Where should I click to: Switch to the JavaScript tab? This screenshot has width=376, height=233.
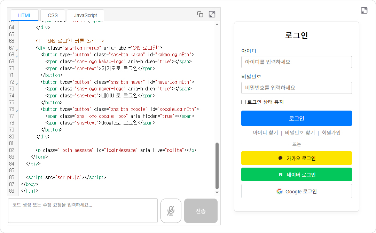(x=85, y=15)
